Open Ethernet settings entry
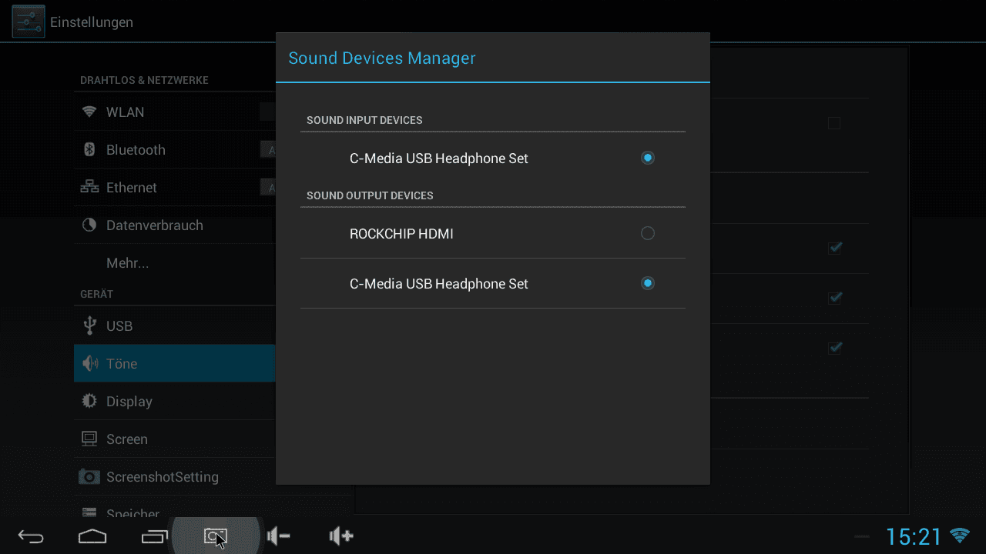The width and height of the screenshot is (986, 554). [x=175, y=188]
